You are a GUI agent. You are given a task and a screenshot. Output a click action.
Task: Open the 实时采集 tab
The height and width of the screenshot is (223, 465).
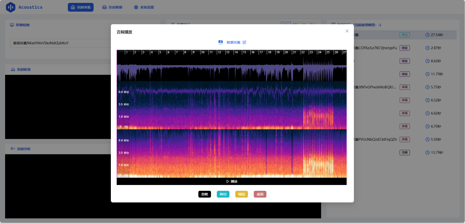click(81, 7)
